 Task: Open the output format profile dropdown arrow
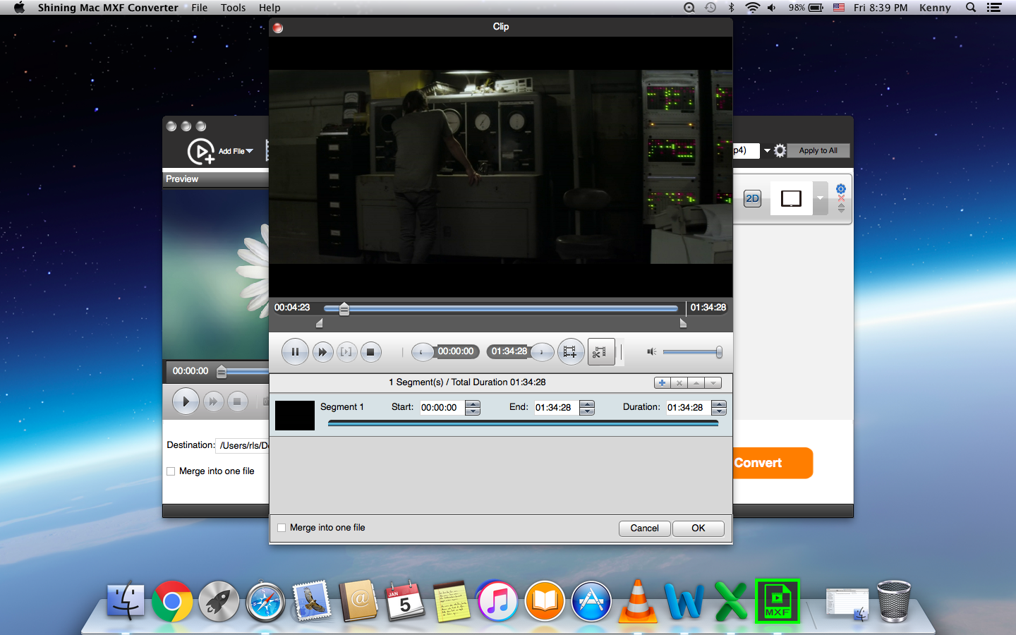pyautogui.click(x=767, y=150)
